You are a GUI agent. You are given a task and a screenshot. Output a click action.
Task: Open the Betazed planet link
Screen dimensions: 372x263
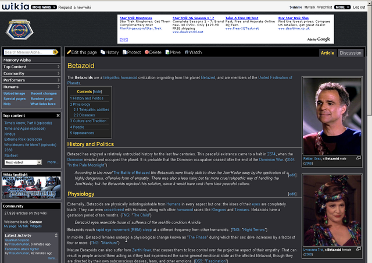(x=208, y=77)
